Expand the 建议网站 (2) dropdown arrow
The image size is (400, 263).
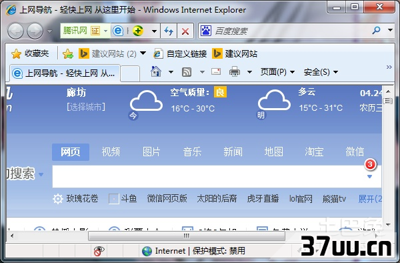[143, 53]
